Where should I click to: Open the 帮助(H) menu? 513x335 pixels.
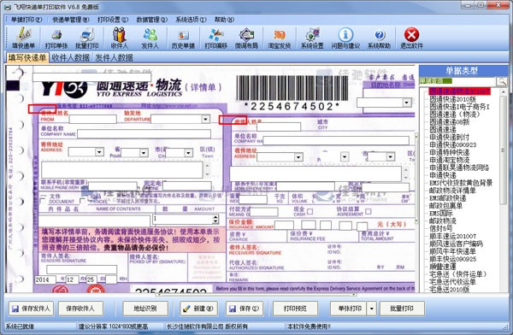tap(224, 20)
